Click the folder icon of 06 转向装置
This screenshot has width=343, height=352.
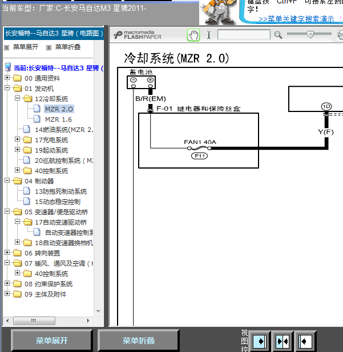tap(17, 253)
